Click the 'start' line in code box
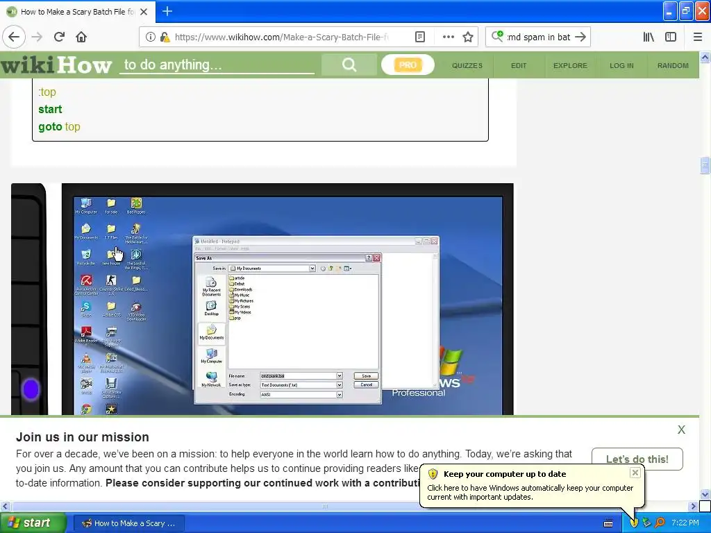The height and width of the screenshot is (533, 711). (50, 109)
